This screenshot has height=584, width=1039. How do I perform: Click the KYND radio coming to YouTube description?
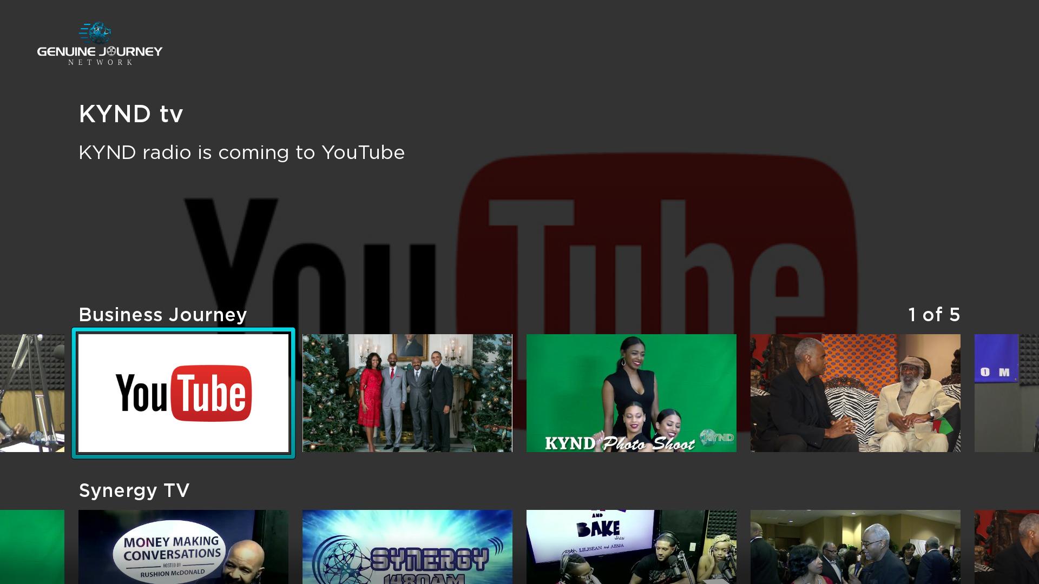pyautogui.click(x=241, y=152)
